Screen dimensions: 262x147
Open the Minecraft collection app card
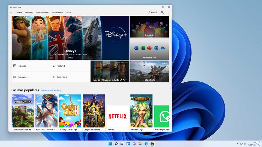23,113
